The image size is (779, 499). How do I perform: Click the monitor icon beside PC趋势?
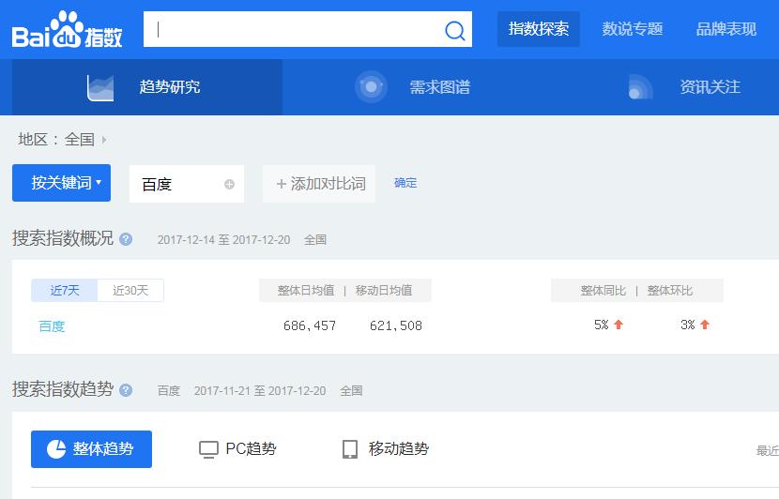tap(208, 450)
